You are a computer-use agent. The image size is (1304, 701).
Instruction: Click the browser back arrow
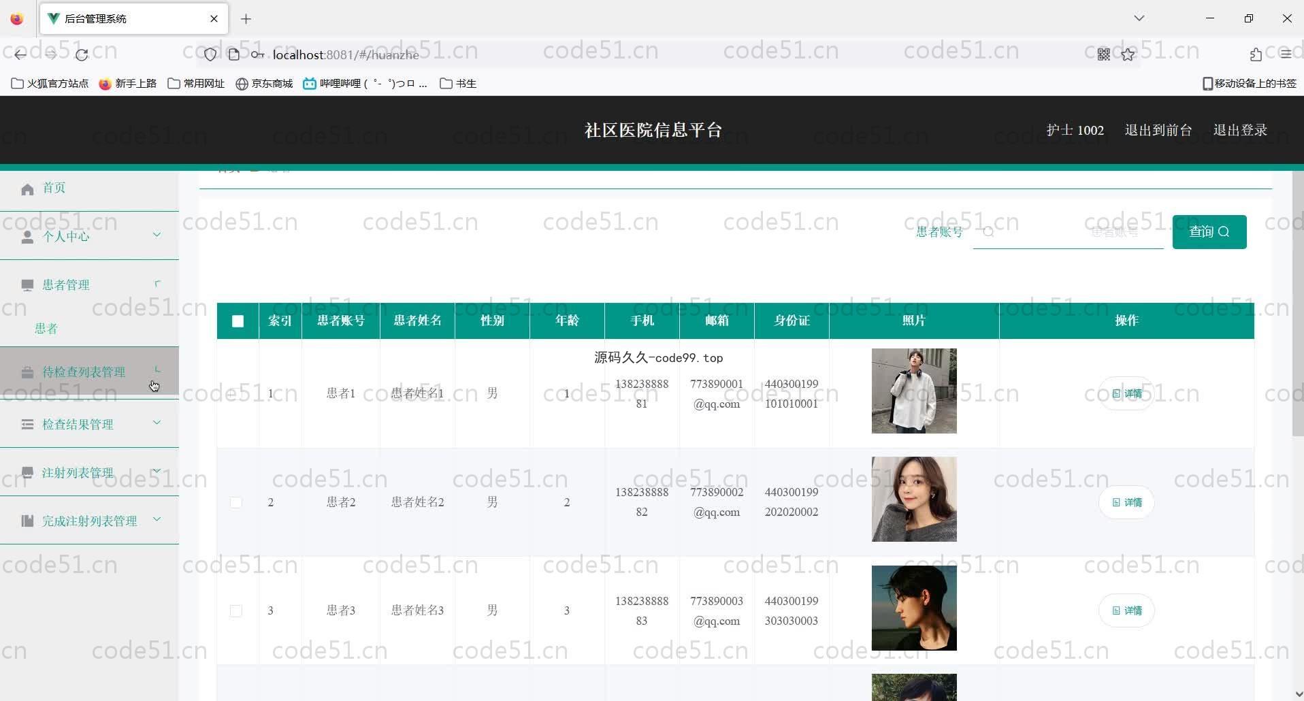click(x=20, y=54)
